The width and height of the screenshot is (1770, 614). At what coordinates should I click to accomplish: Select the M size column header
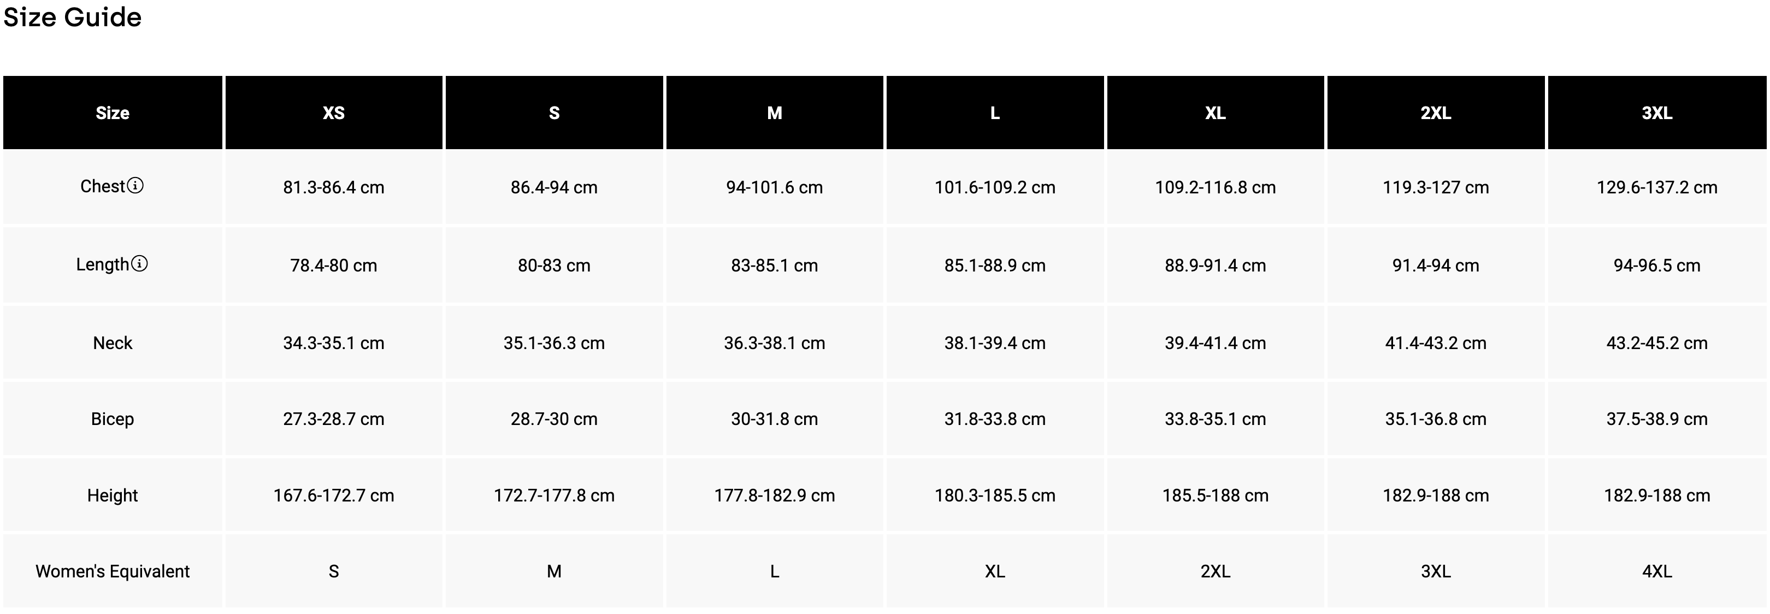click(x=775, y=113)
